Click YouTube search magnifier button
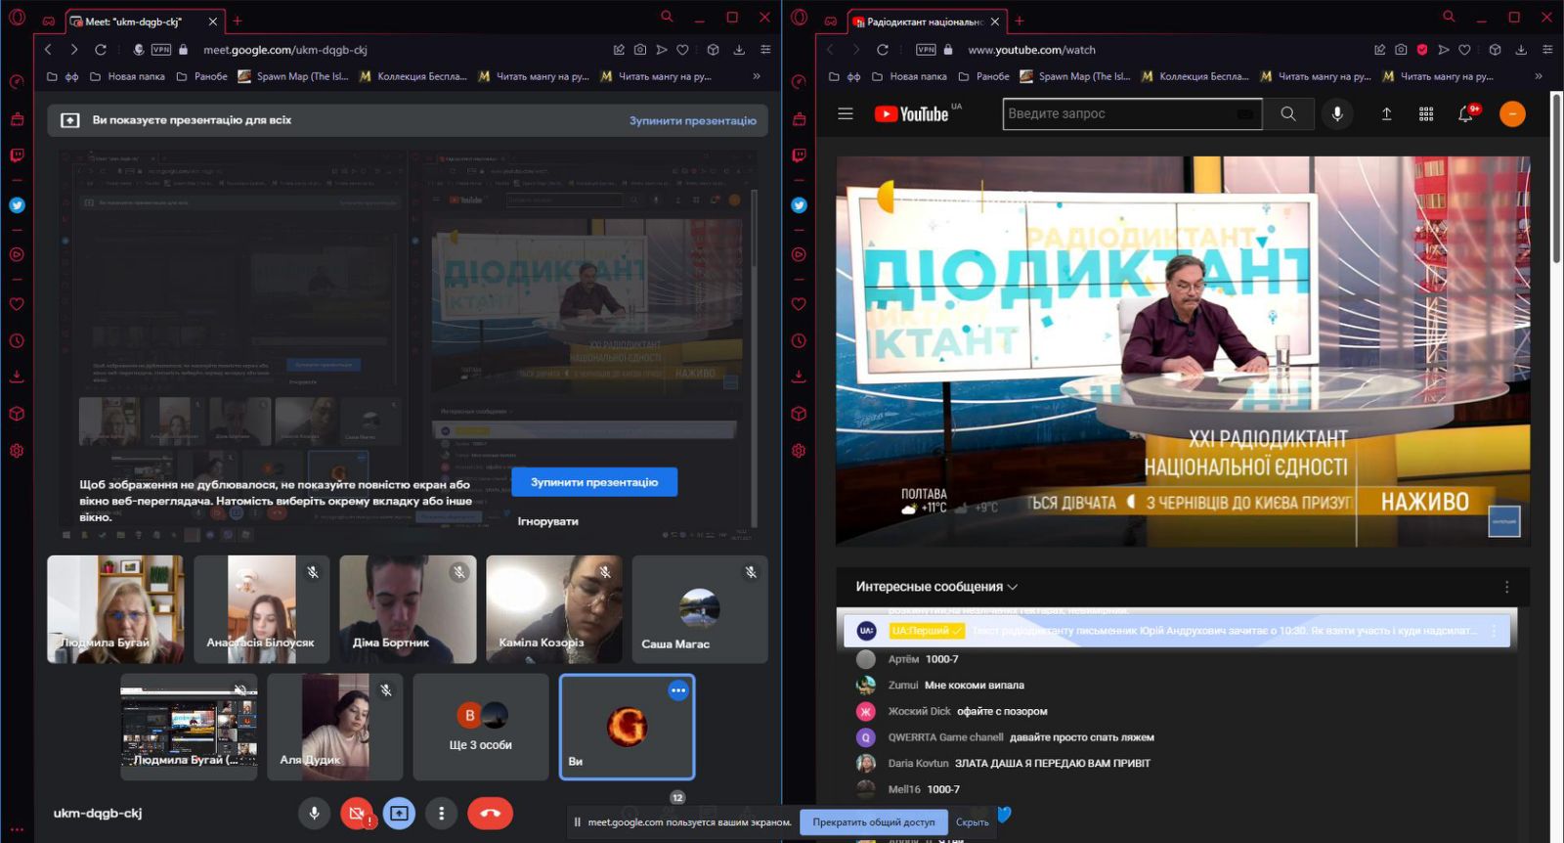This screenshot has height=843, width=1564. pyautogui.click(x=1288, y=114)
